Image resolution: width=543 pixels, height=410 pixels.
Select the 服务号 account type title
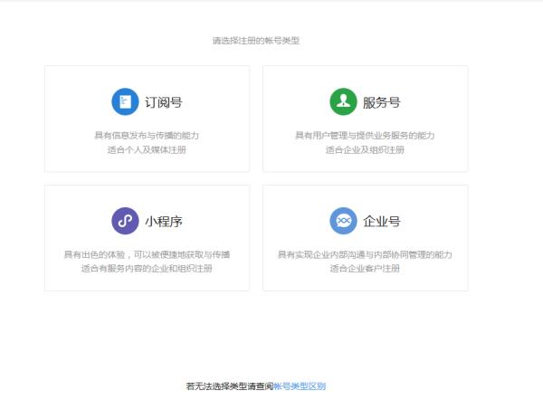(382, 102)
